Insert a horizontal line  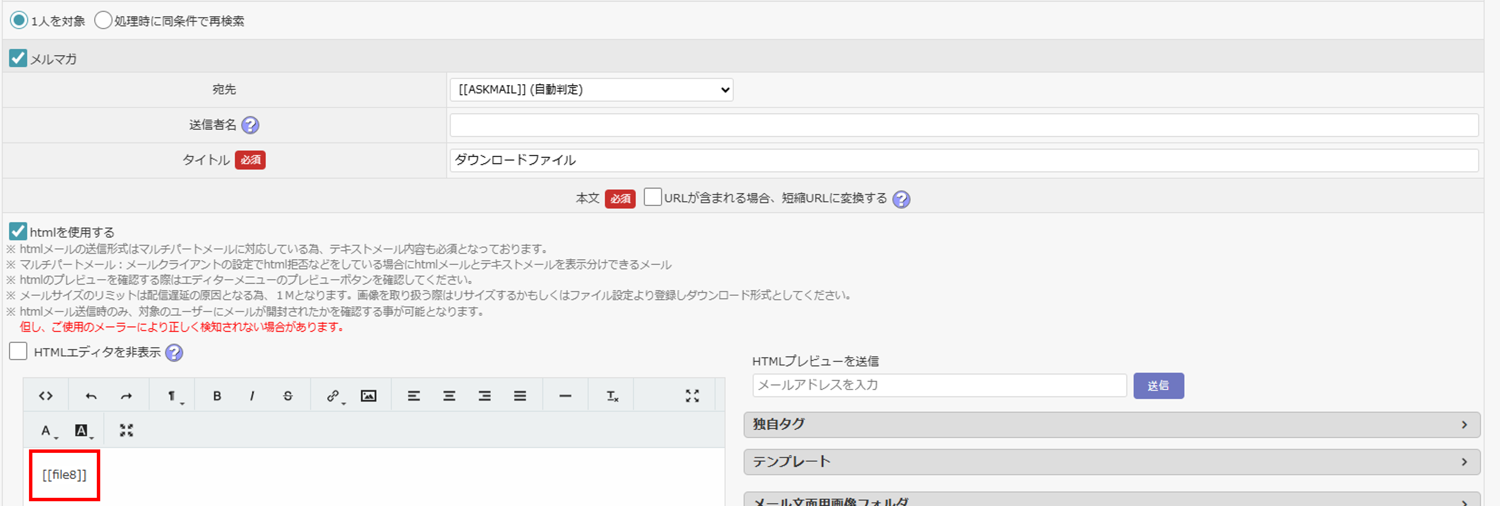click(565, 396)
